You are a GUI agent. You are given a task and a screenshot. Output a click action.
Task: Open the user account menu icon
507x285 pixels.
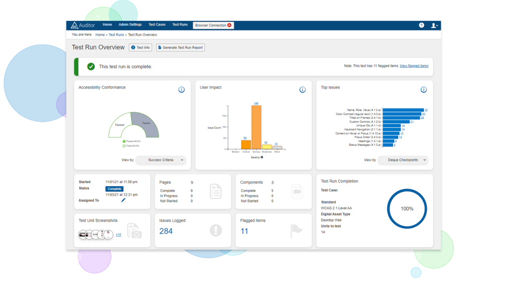point(434,25)
